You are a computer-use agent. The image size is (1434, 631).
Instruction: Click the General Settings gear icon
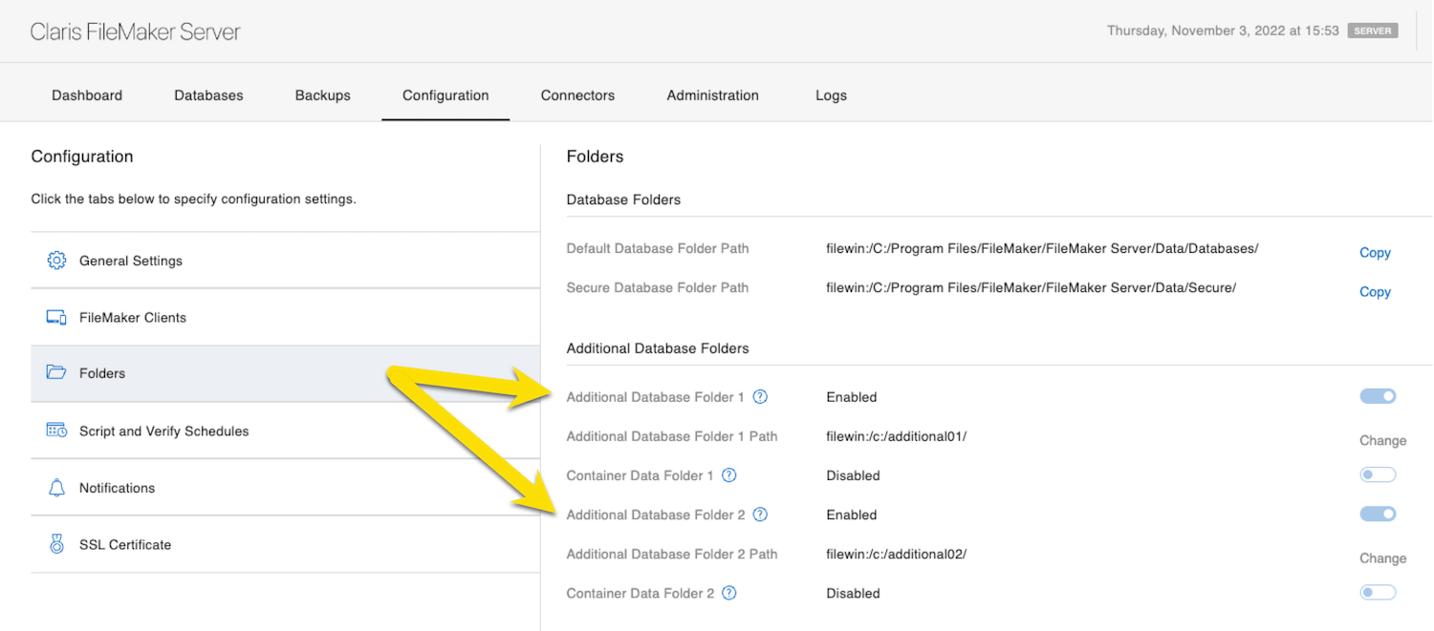click(x=56, y=261)
